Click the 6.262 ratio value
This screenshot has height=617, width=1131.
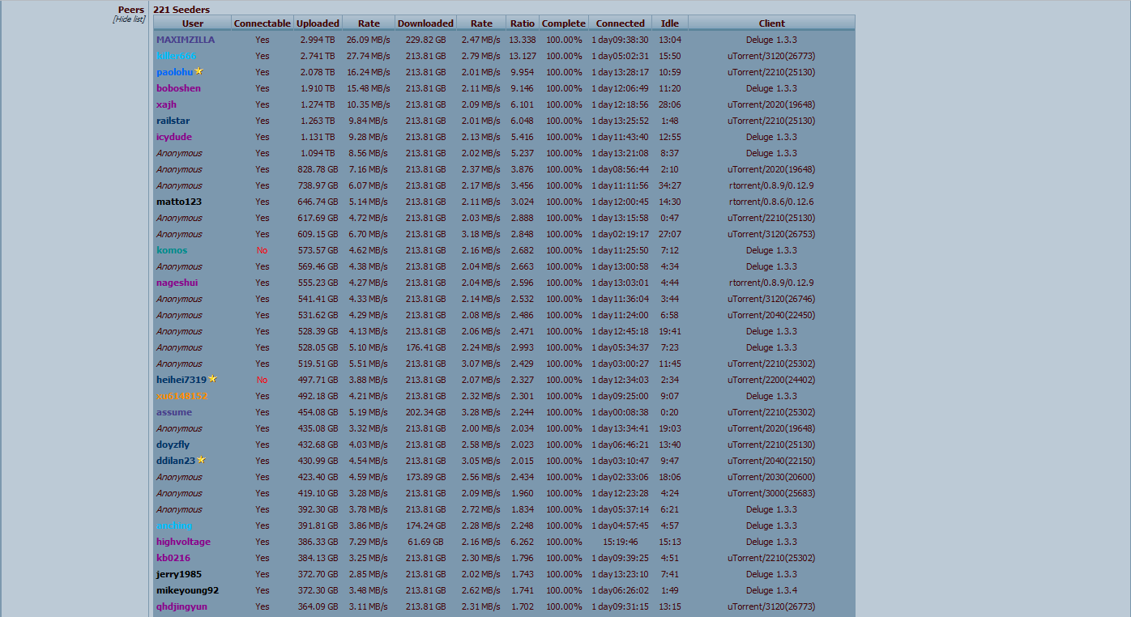point(523,542)
